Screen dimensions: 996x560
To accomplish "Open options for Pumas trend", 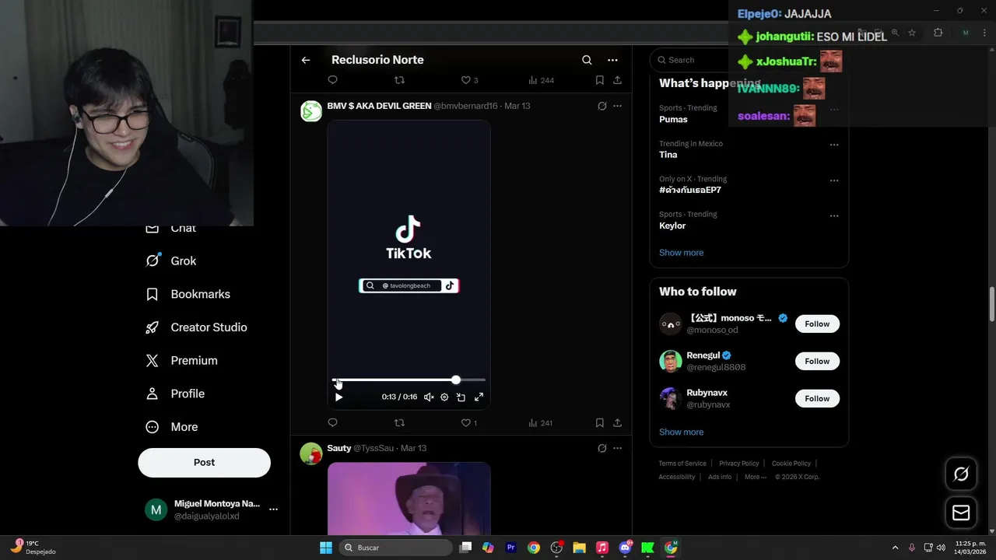I will (x=834, y=109).
